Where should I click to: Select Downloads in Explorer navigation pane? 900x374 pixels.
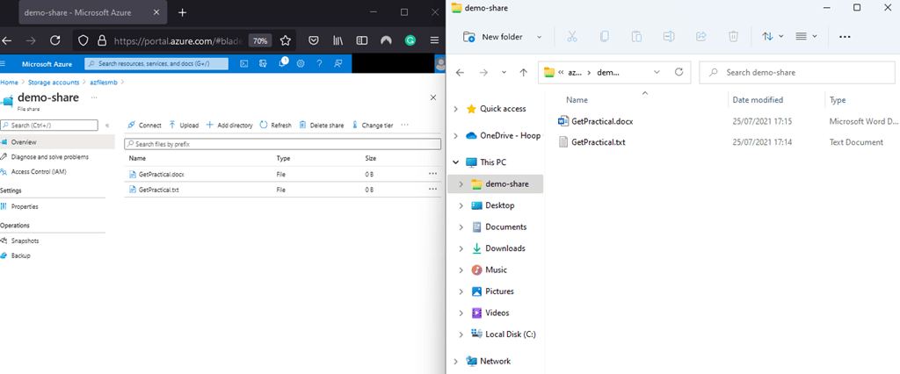[x=505, y=248]
